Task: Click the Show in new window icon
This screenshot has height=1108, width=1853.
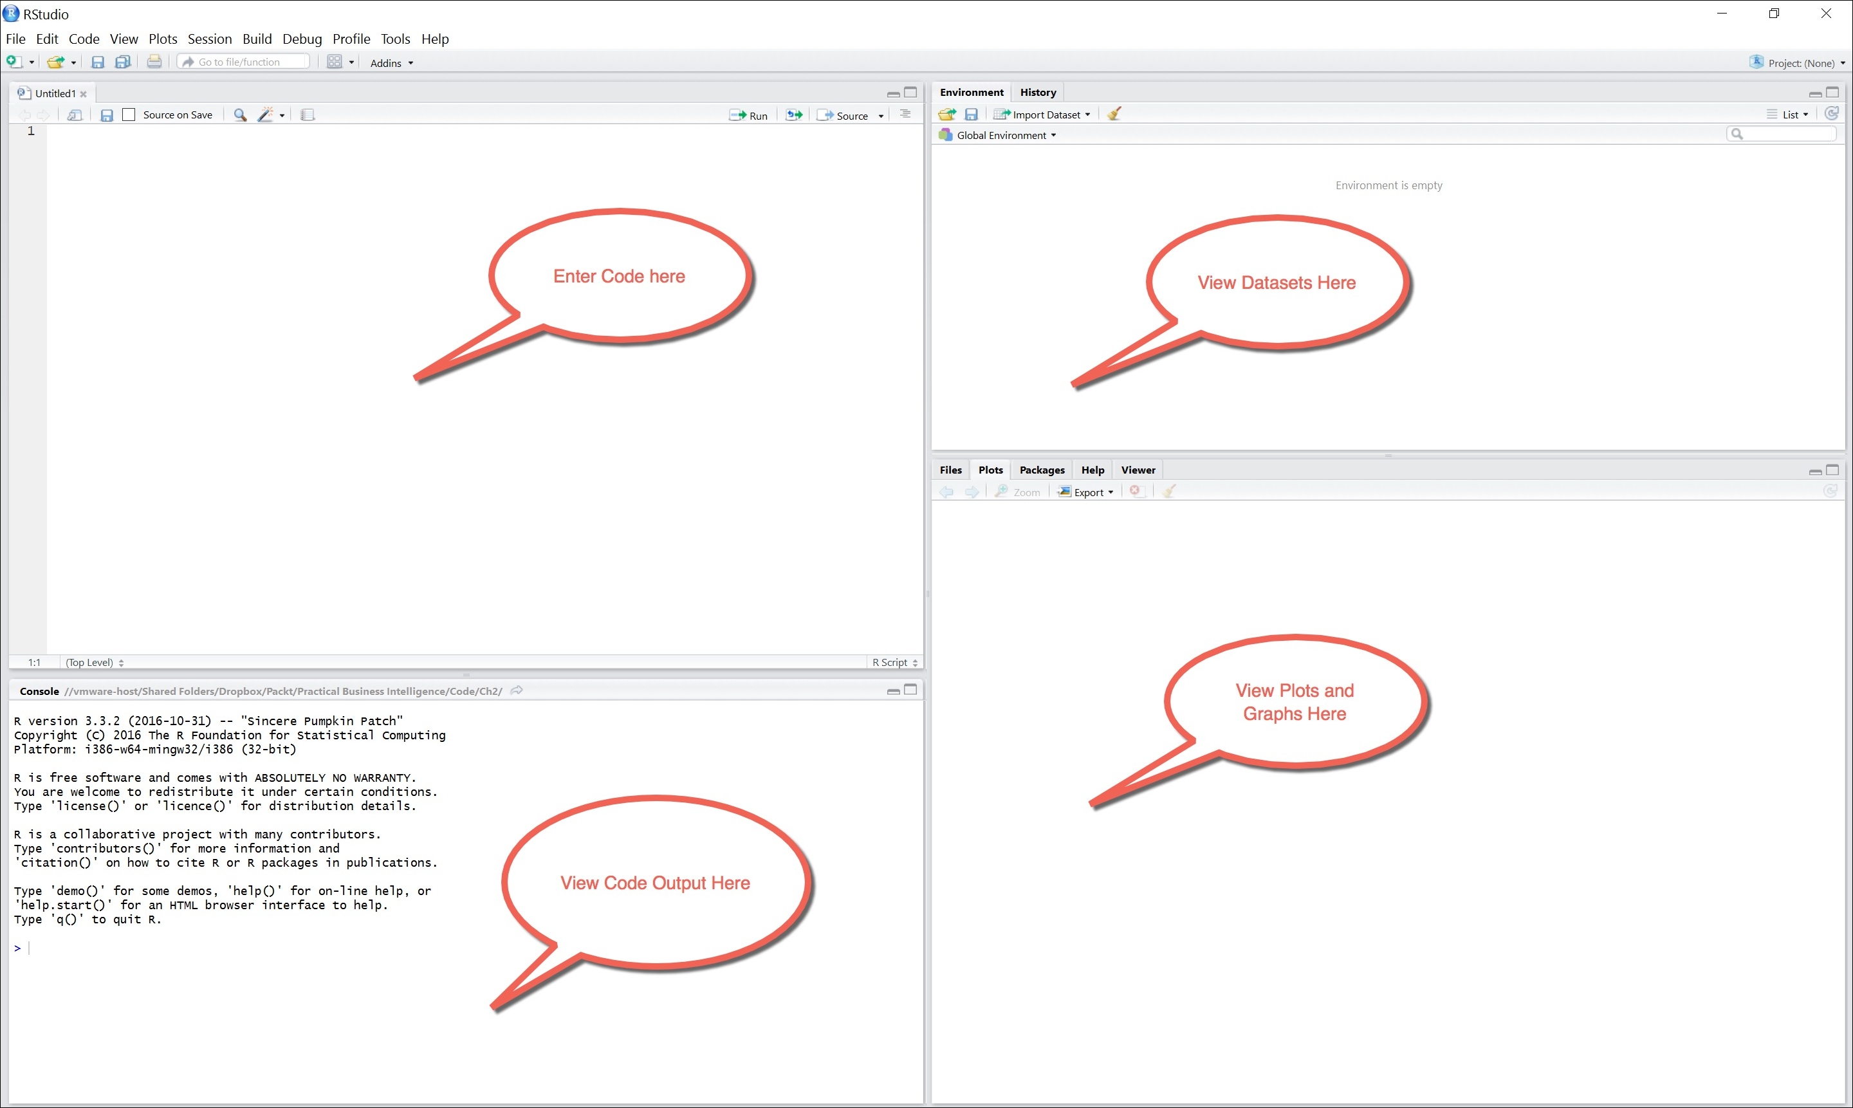Action: pos(75,115)
